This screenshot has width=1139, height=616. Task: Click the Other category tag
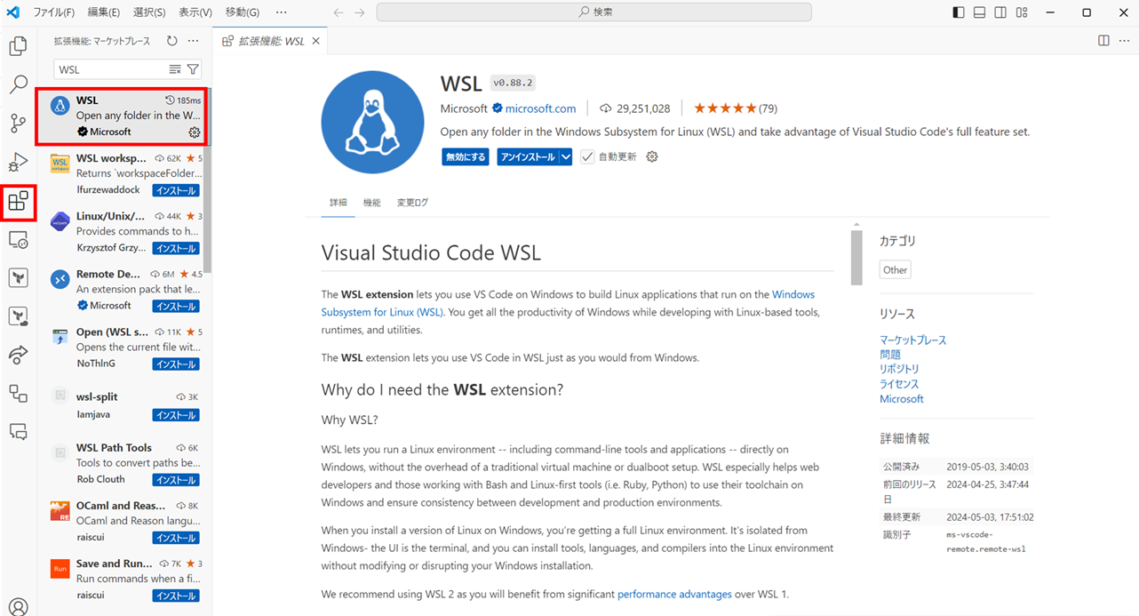[x=896, y=270]
